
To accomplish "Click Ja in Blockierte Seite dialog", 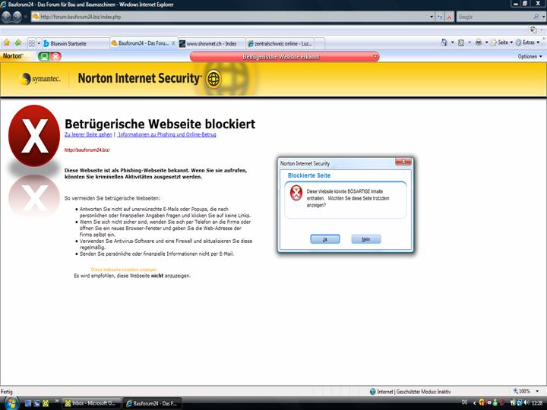I will click(x=325, y=239).
